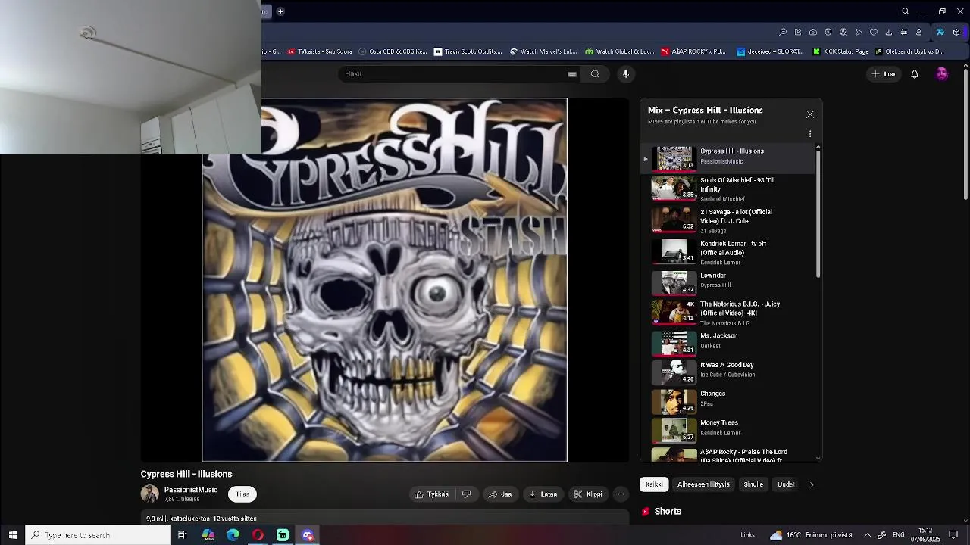970x545 pixels.
Task: Show more filter chips with right arrow
Action: [812, 484]
